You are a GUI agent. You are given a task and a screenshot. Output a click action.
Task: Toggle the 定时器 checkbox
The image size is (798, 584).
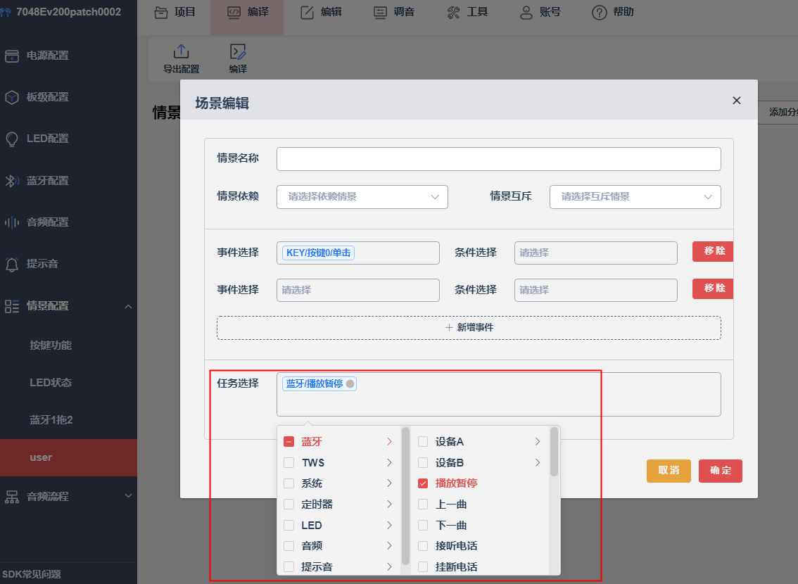(289, 504)
